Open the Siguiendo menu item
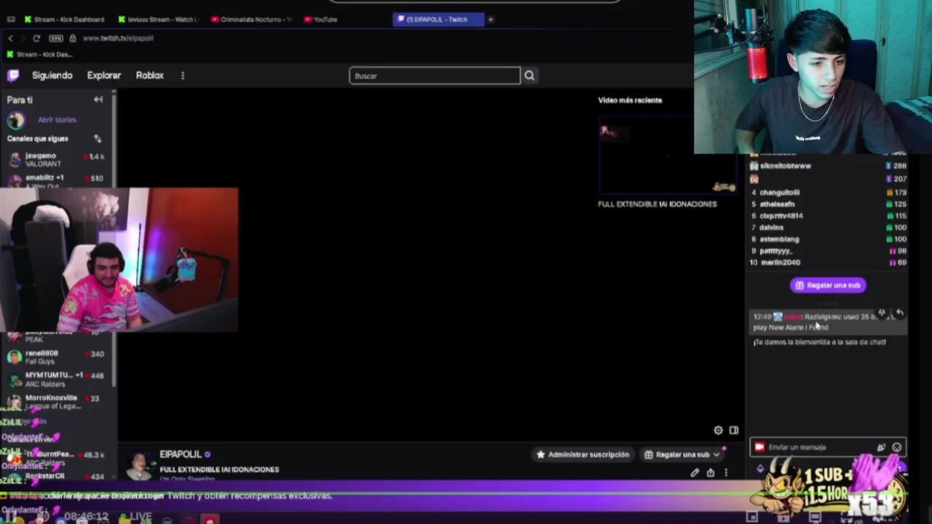 [52, 76]
